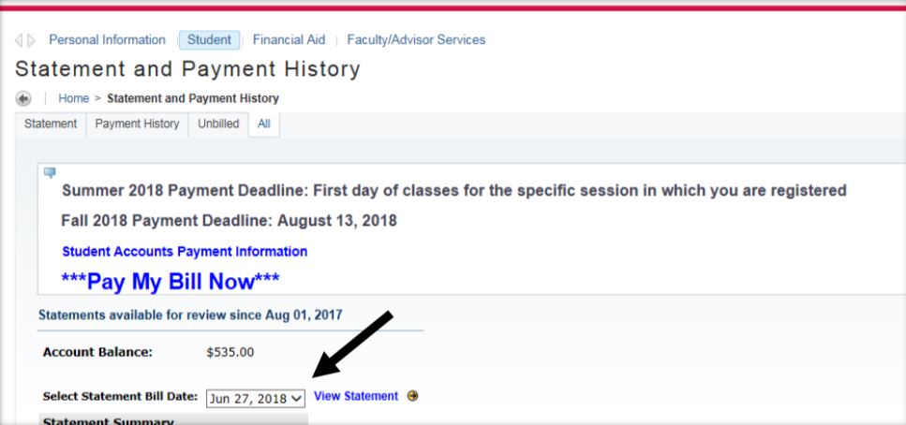Show the Payment History sub-tab
This screenshot has height=425, width=906.
(137, 125)
